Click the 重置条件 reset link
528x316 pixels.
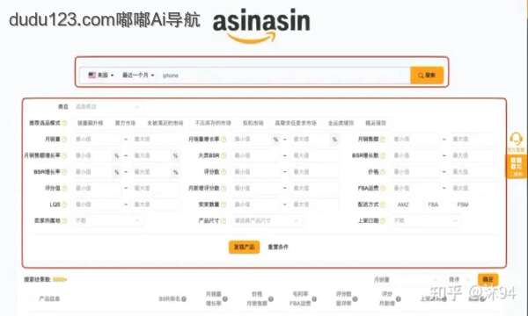click(278, 247)
